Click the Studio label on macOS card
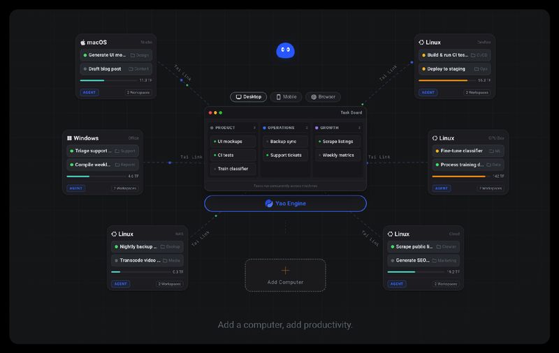The image size is (559, 353). click(146, 42)
